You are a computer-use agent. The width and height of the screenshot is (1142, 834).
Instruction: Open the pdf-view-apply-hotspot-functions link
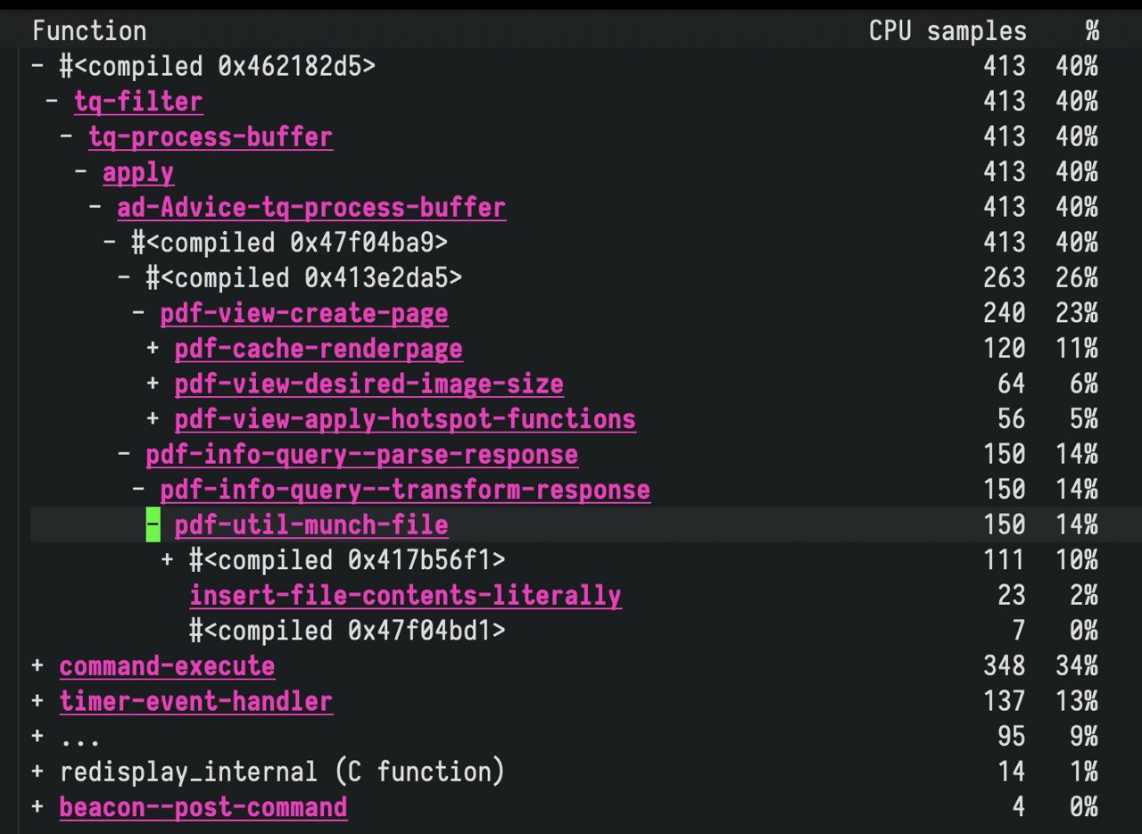point(405,419)
